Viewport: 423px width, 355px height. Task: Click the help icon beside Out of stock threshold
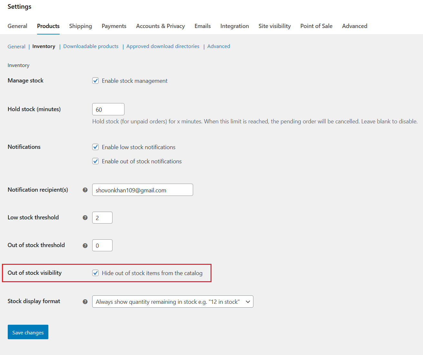pyautogui.click(x=85, y=245)
